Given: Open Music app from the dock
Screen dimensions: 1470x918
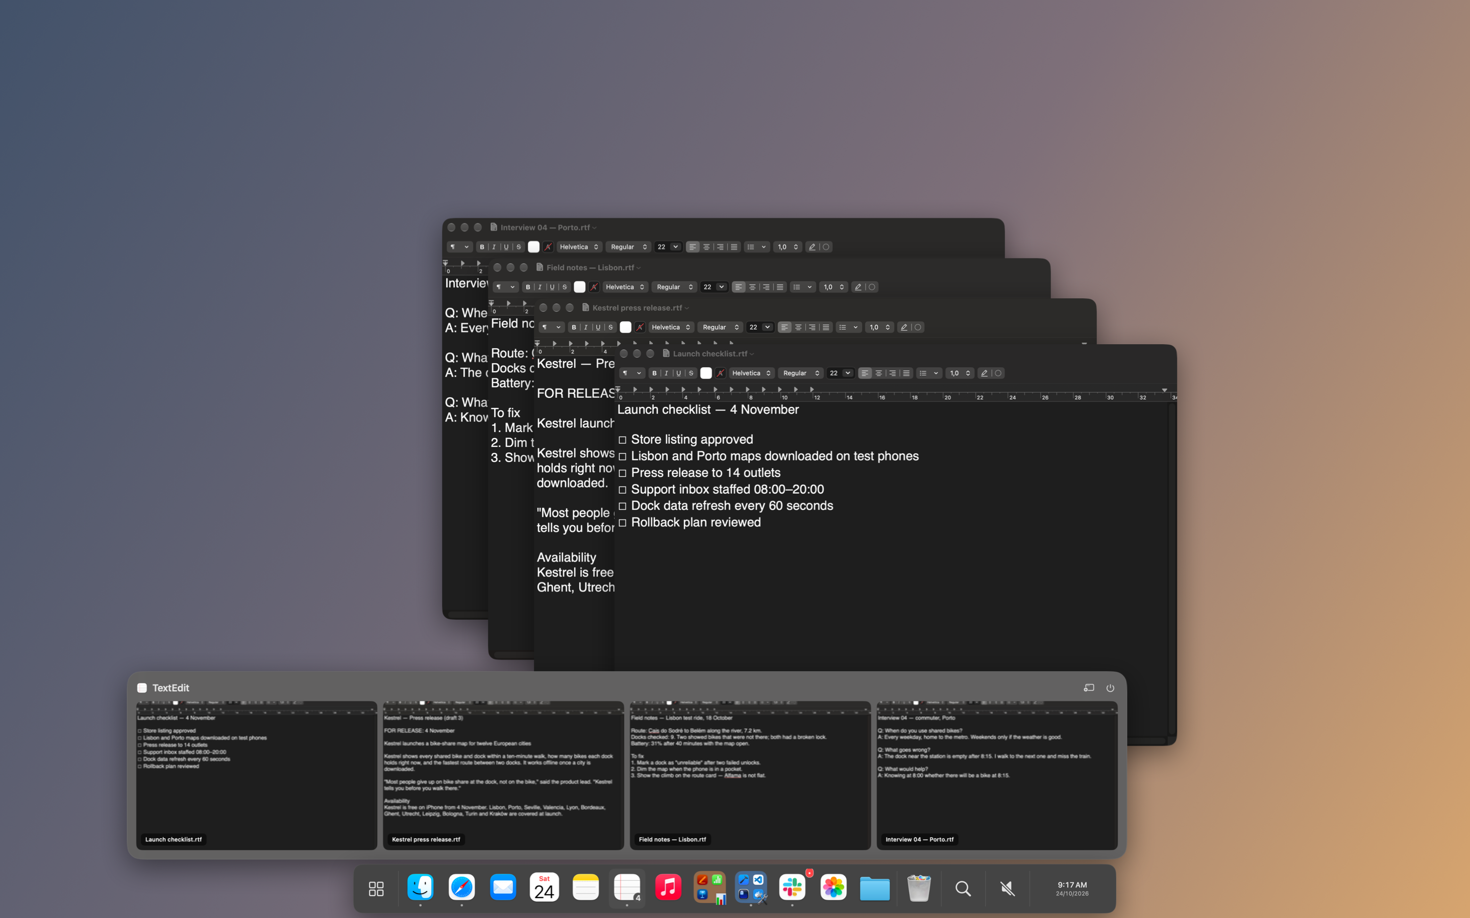Looking at the screenshot, I should [668, 887].
